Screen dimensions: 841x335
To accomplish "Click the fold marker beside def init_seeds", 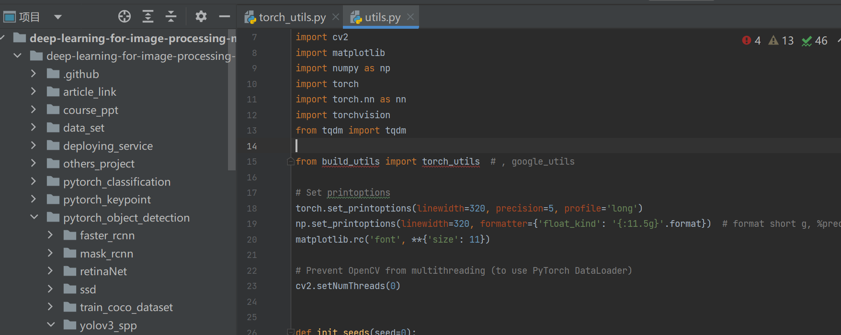I will point(290,332).
